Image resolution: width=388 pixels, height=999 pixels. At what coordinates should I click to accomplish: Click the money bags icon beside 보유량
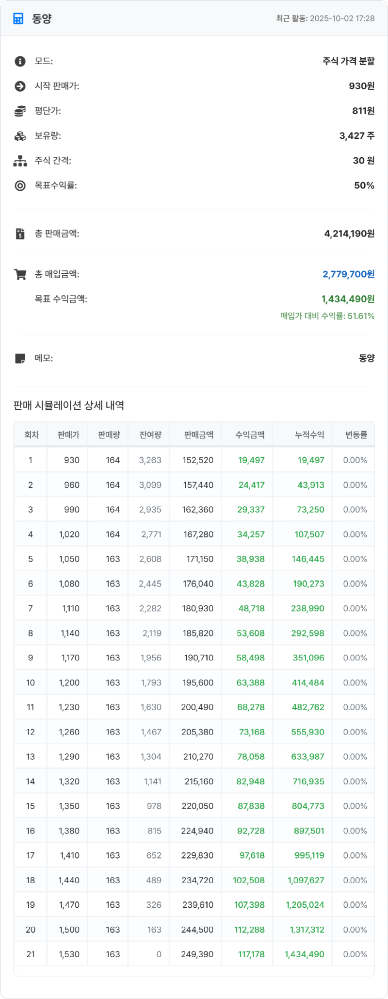(x=19, y=136)
